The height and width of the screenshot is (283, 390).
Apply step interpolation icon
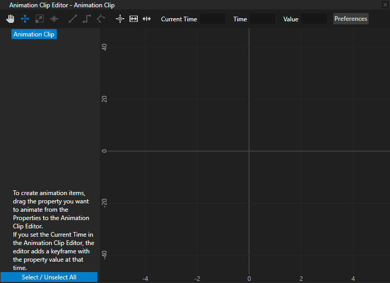87,19
